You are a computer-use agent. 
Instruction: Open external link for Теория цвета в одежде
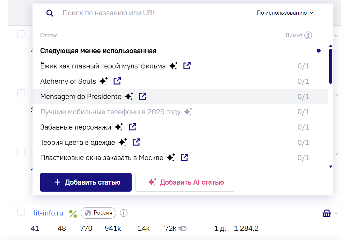pyautogui.click(x=136, y=142)
